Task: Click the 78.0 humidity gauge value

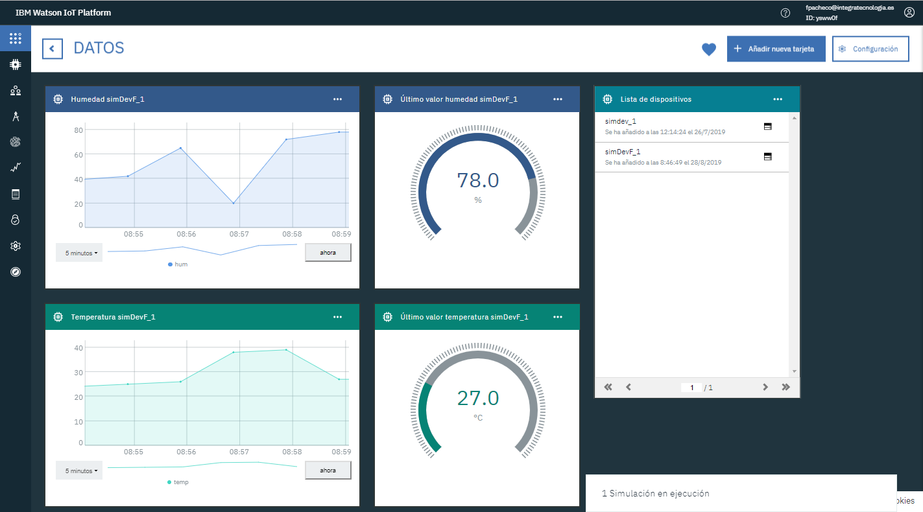Action: coord(478,180)
